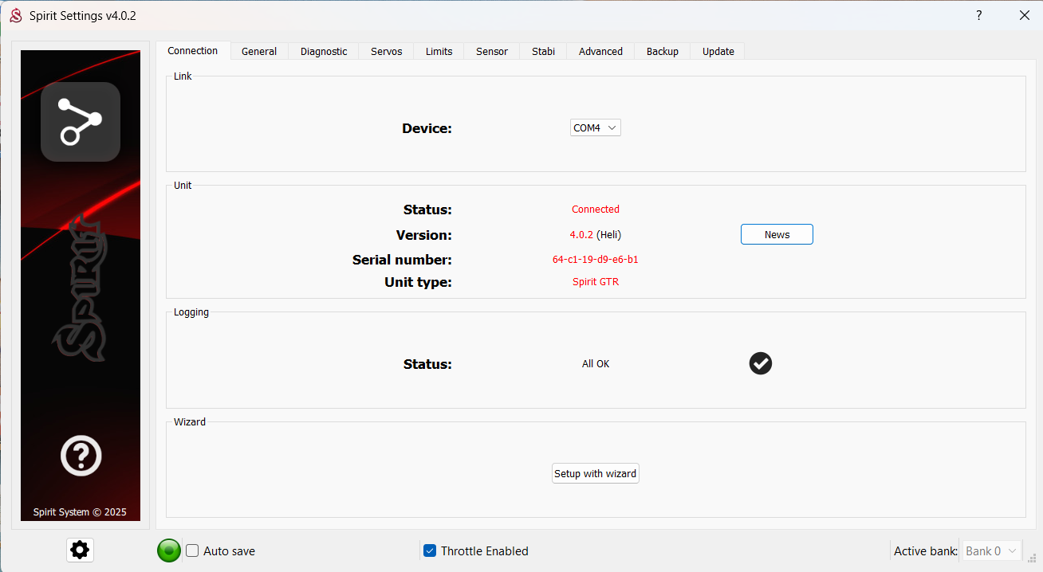Image resolution: width=1043 pixels, height=572 pixels.
Task: Switch to the Diagnostic tab
Action: coord(324,51)
